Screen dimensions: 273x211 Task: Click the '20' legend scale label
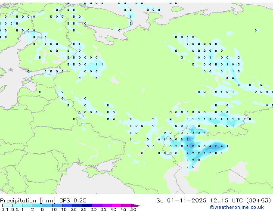(x=74, y=209)
